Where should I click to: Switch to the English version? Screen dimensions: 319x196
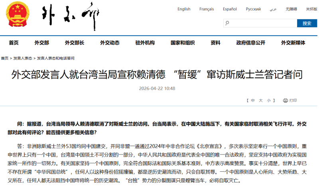184,9
